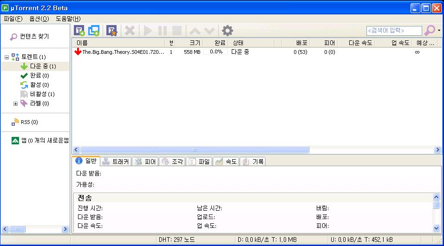Collapse the 토렌트 (1) tree node
The image size is (444, 246).
(x=7, y=57)
